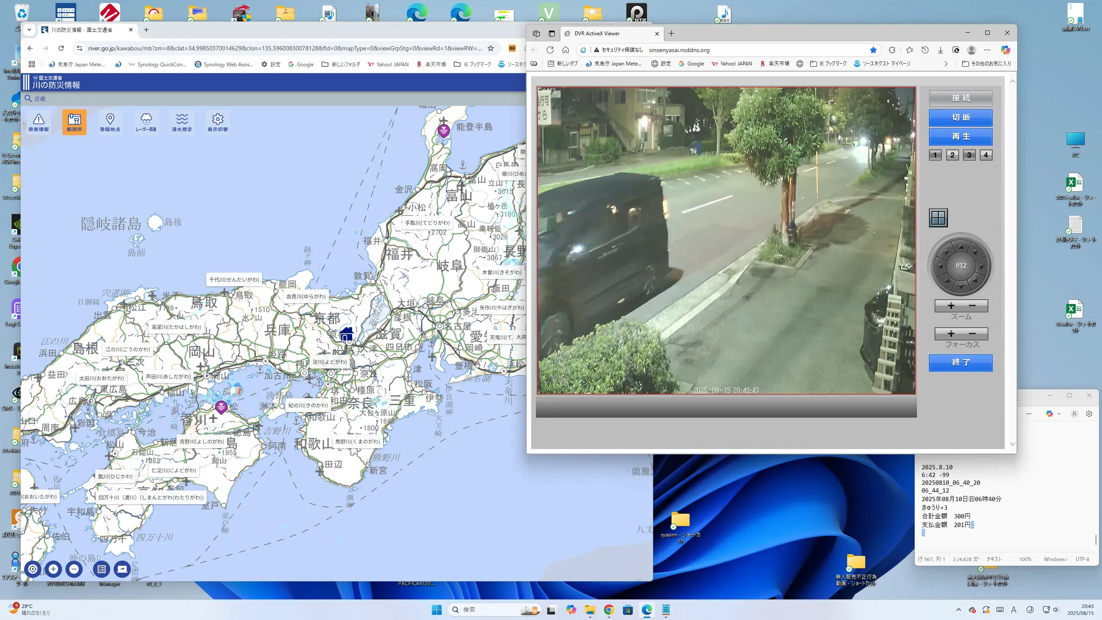Open その他のお気に入り favorites folder

tap(986, 64)
